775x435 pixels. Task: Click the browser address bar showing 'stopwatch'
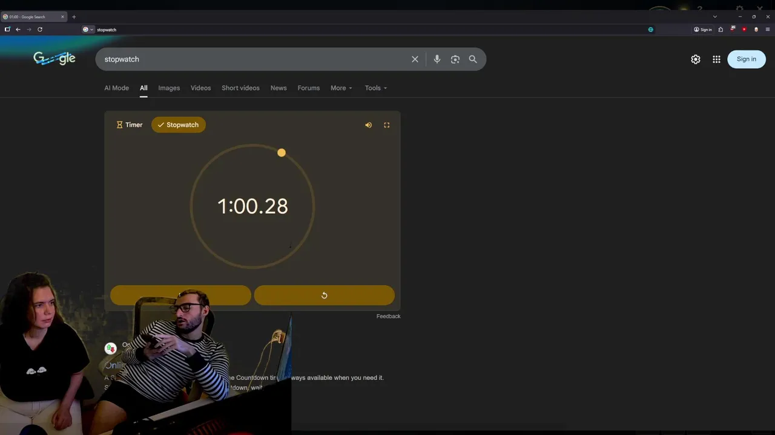point(369,30)
